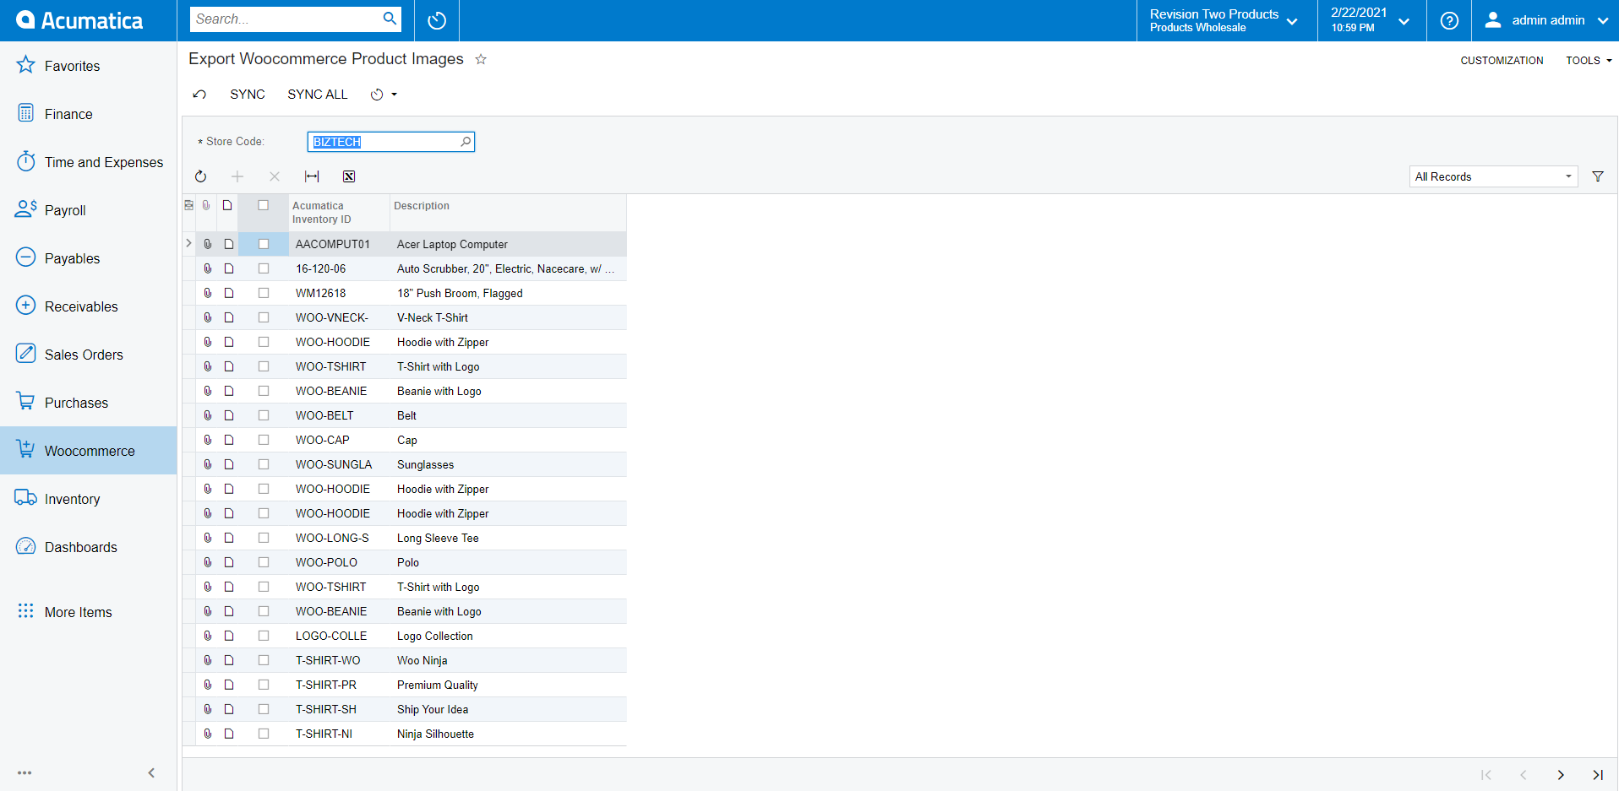The height and width of the screenshot is (791, 1619).
Task: Click the Fit to Screen columns icon
Action: tap(312, 176)
